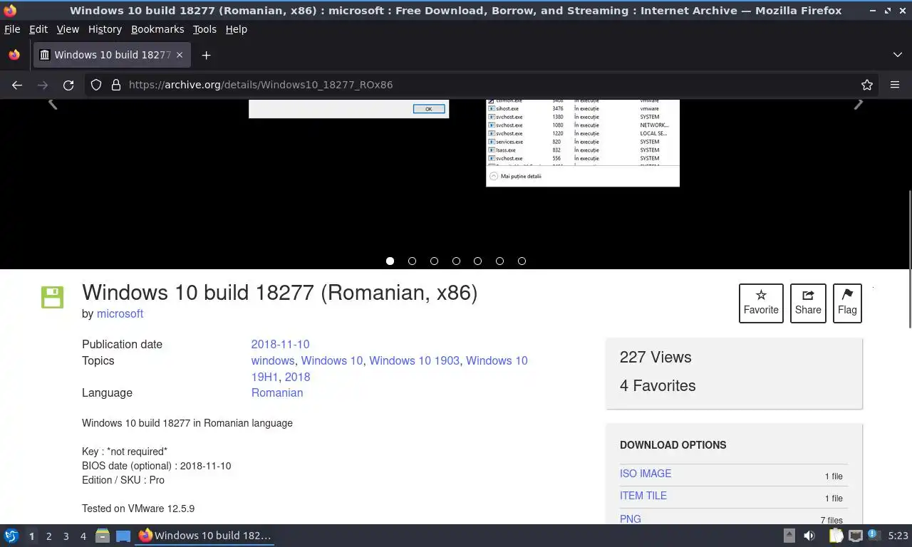This screenshot has width=912, height=547.
Task: Click the Firefox icon beside the tab strip
Action: (x=14, y=55)
